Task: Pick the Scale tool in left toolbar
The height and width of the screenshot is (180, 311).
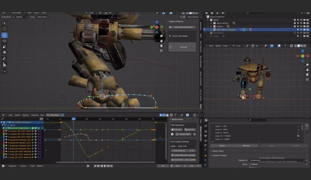Action: click(x=4, y=47)
